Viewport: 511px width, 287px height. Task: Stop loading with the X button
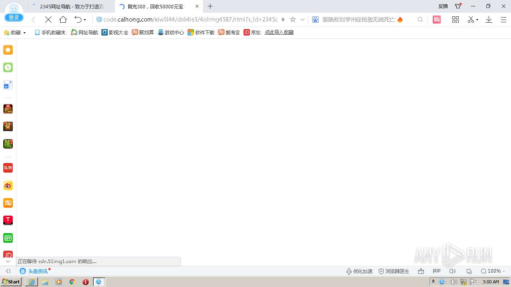click(48, 20)
